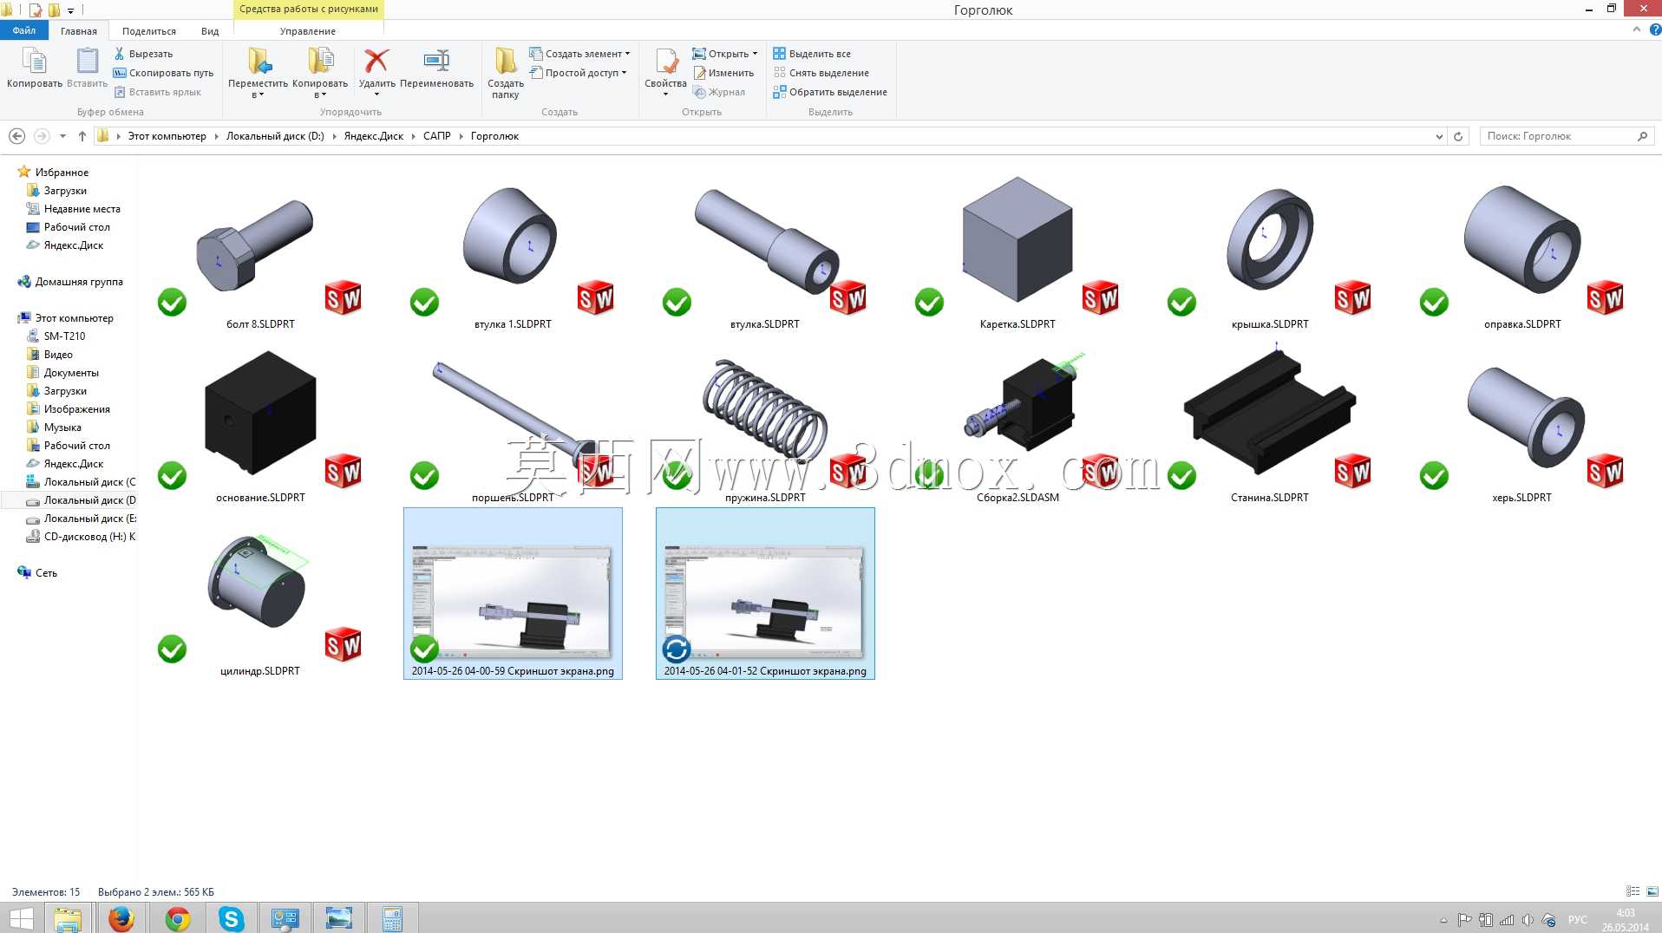Click Deselect (Снять выделение)
Viewport: 1662px width, 933px height.
[821, 73]
